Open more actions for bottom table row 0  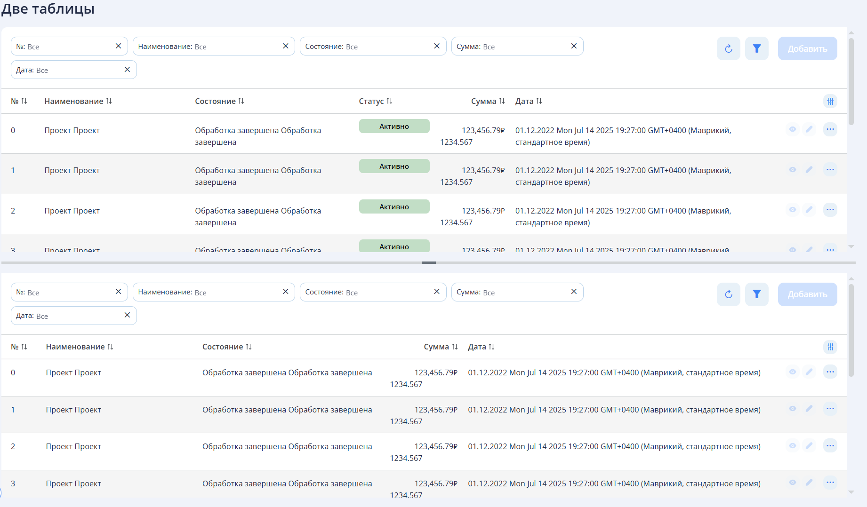830,372
